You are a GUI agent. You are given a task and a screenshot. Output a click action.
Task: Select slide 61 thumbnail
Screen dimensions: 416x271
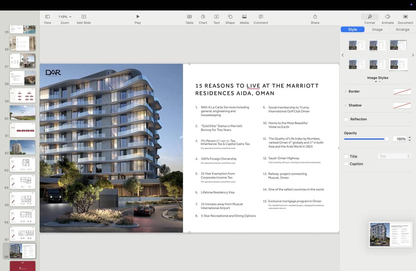pyautogui.click(x=23, y=130)
